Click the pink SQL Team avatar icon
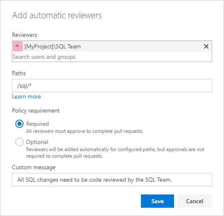The height and width of the screenshot is (216, 224). click(x=18, y=46)
